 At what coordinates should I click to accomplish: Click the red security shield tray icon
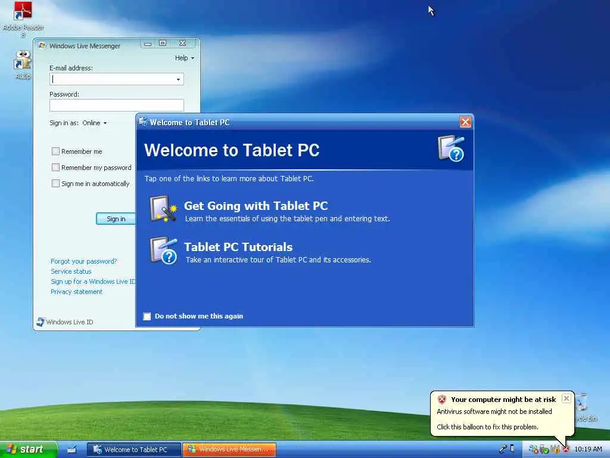tap(566, 450)
